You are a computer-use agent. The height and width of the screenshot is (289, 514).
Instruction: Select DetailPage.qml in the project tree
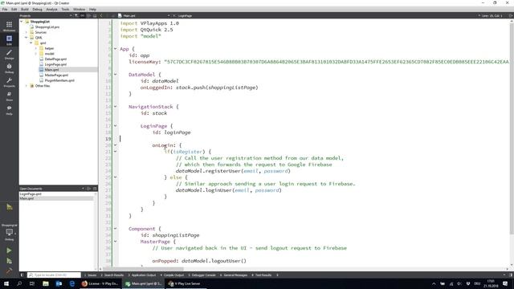(x=55, y=59)
